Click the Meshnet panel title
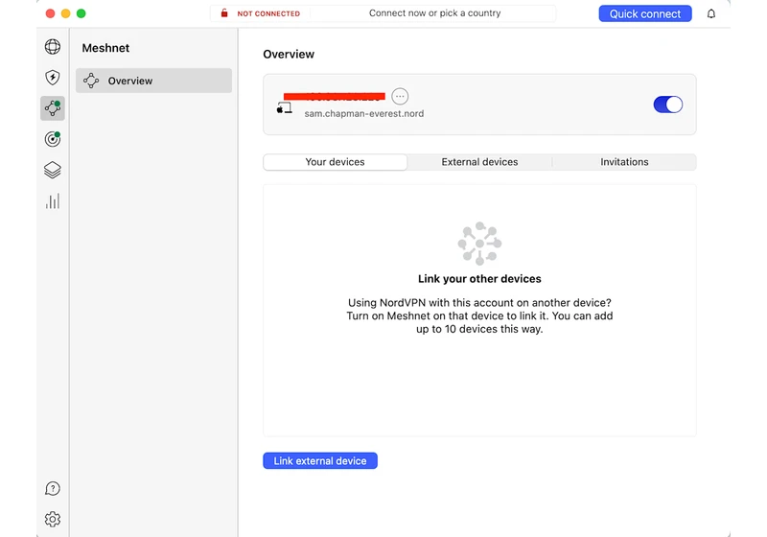 (x=105, y=48)
